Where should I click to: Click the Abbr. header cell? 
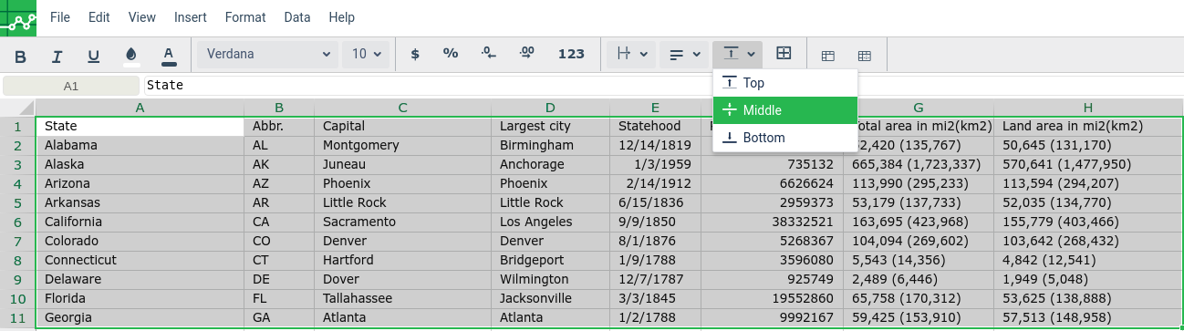pos(279,126)
